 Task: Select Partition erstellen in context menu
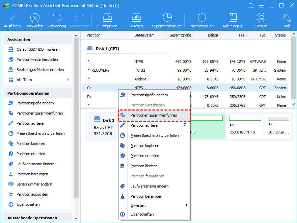tap(154, 156)
